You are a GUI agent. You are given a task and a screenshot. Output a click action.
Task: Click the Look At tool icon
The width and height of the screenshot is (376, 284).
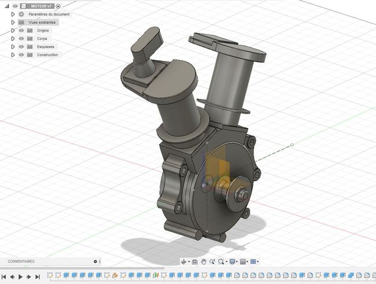pyautogui.click(x=195, y=261)
